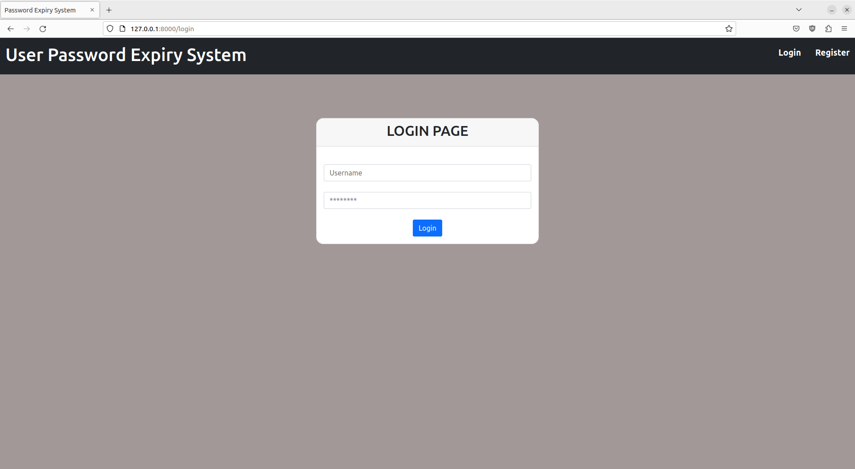Viewport: 855px width, 469px height.
Task: Open the list all tabs chevron
Action: [x=799, y=9]
